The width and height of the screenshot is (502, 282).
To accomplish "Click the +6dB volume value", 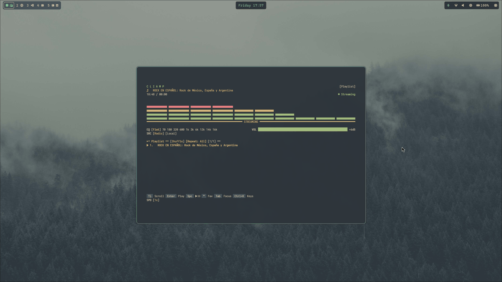I will tap(352, 130).
